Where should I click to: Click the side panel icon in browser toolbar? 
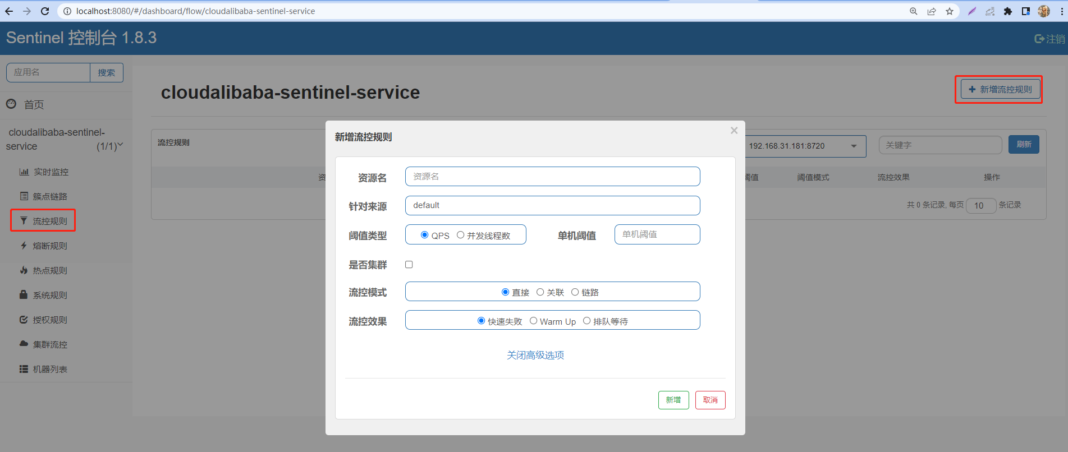[1026, 11]
